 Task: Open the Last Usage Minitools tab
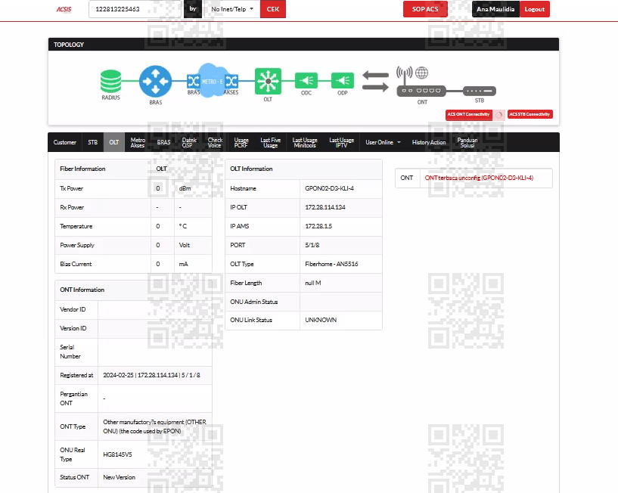(305, 142)
